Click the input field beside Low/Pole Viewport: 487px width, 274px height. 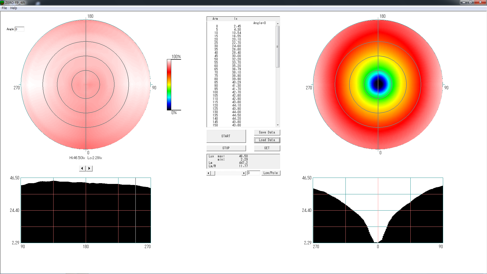[x=254, y=173]
